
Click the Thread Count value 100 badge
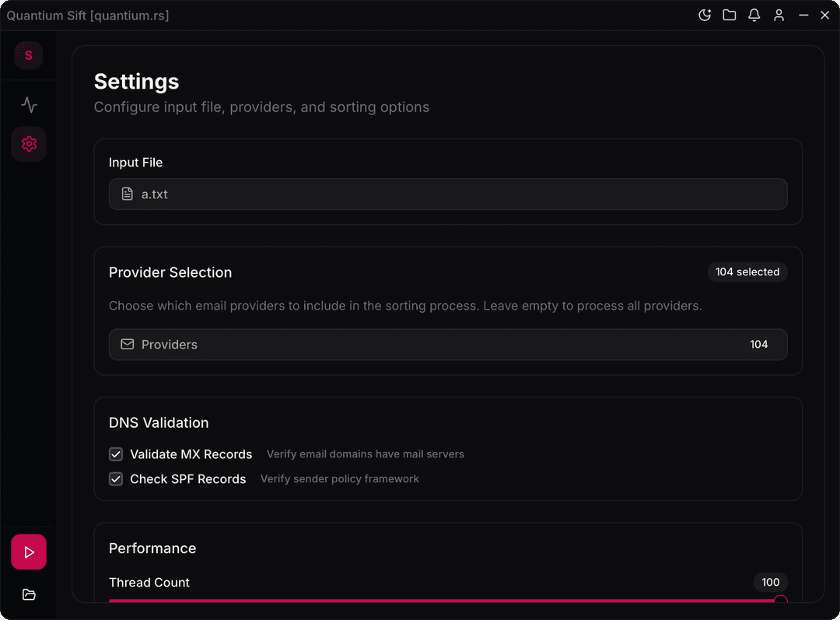(770, 583)
